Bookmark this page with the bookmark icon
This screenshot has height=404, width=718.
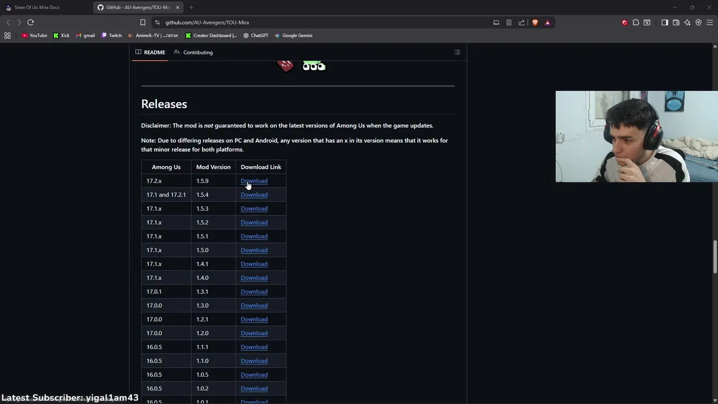coord(142,22)
